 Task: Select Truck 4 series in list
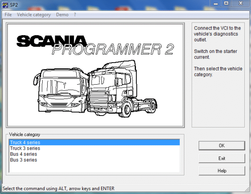[x=94, y=142]
